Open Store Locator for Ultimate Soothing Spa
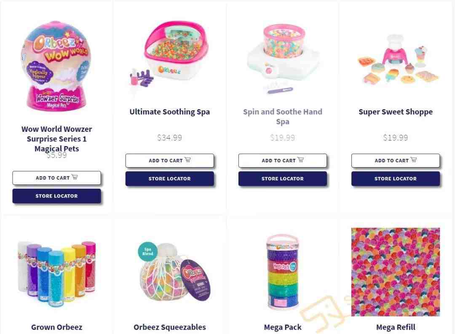The image size is (455, 334). [x=169, y=179]
